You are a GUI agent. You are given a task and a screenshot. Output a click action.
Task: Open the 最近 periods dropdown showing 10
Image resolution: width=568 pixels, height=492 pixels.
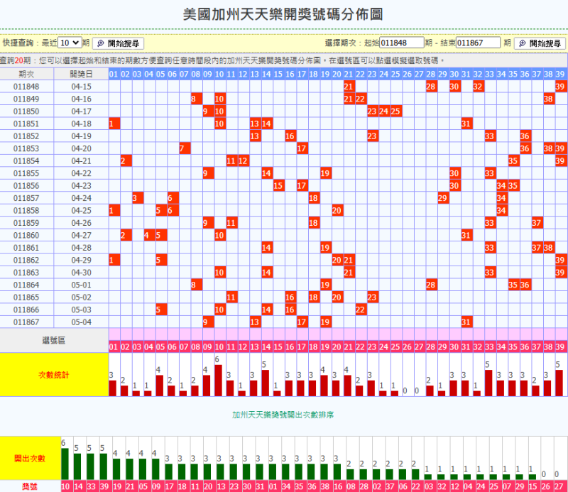[70, 43]
